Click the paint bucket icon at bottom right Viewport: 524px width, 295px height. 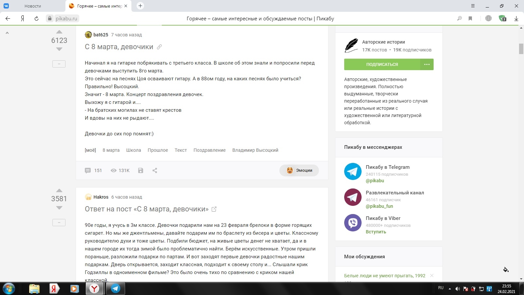tap(506, 270)
